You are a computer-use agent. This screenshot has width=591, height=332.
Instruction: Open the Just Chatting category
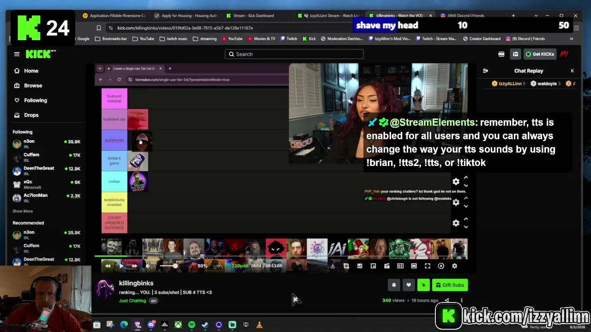pos(133,301)
